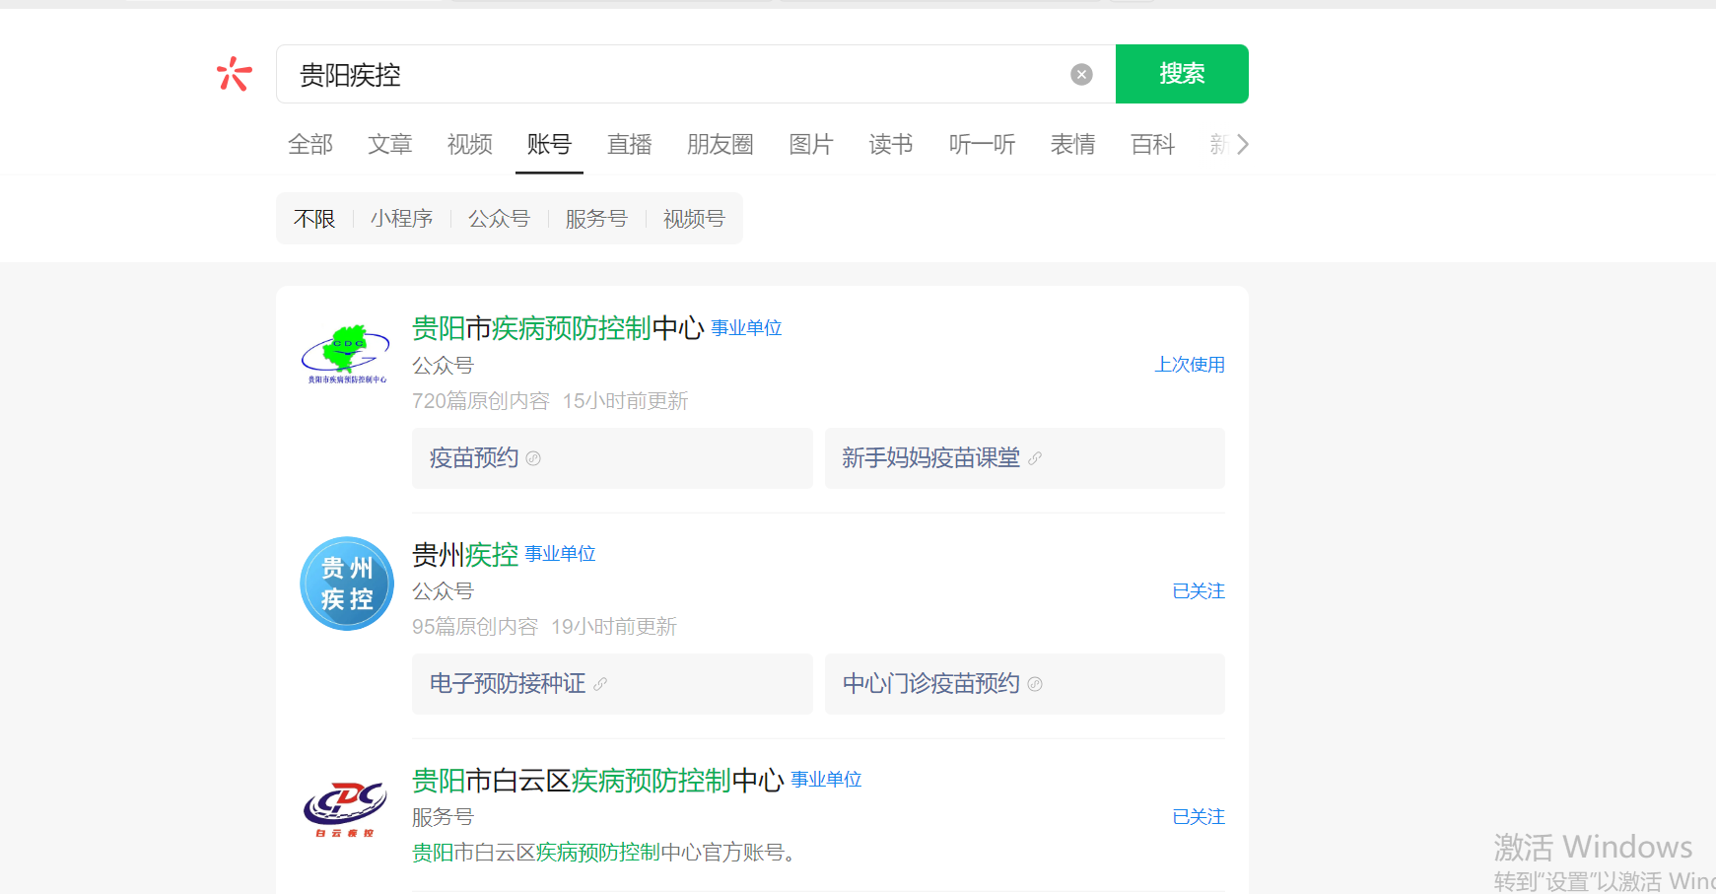Open the 贵州疾控 account avatar
1716x894 pixels.
[347, 584]
